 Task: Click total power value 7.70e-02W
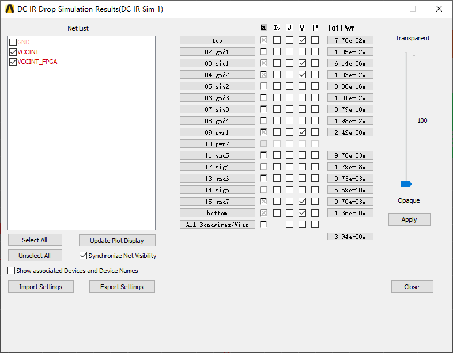(x=350, y=40)
